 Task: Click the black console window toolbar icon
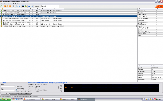[x=23, y=7]
